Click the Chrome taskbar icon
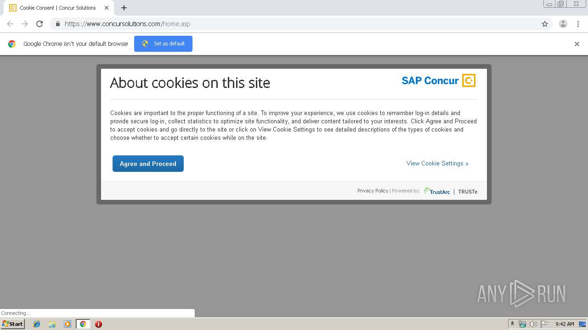 tap(83, 324)
